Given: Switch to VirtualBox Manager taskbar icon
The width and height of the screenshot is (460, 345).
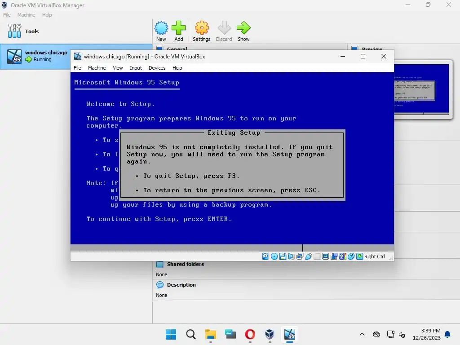Looking at the screenshot, I should (270, 334).
